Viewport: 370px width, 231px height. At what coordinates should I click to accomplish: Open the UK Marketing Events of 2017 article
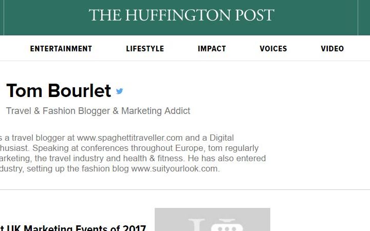pyautogui.click(x=73, y=228)
